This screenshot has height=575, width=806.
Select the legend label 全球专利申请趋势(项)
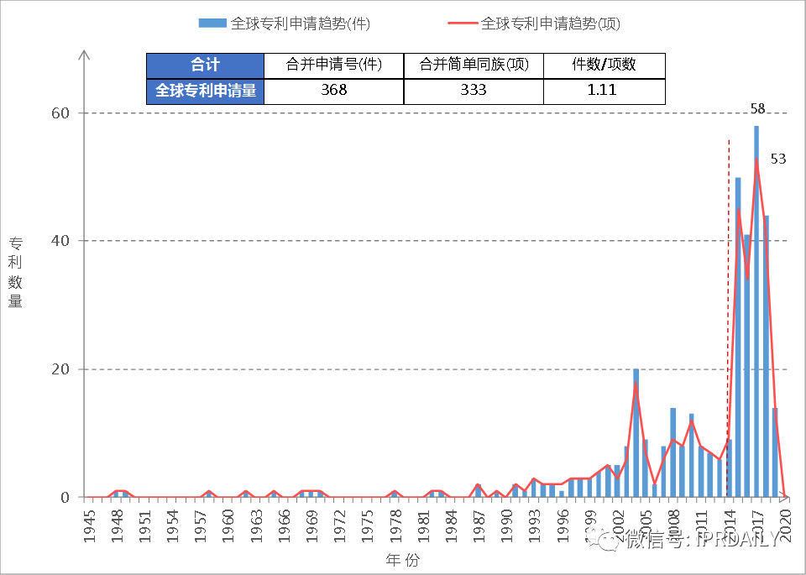(551, 24)
